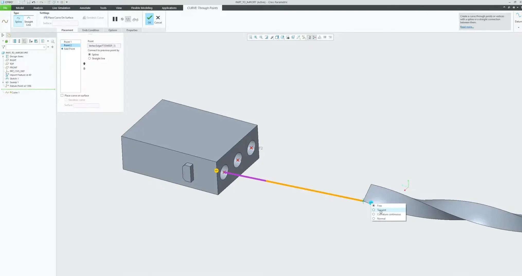The height and width of the screenshot is (276, 522).
Task: Toggle the attached preview icon
Action: click(x=128, y=19)
